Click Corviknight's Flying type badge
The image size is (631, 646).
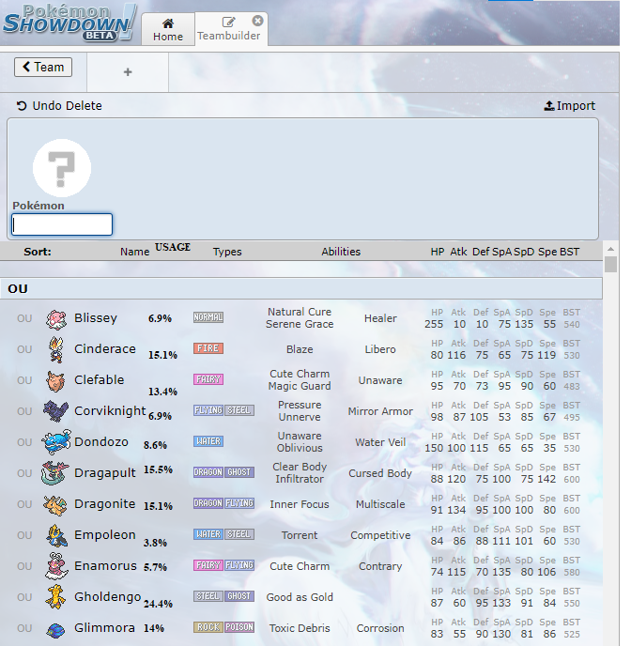pyautogui.click(x=208, y=410)
